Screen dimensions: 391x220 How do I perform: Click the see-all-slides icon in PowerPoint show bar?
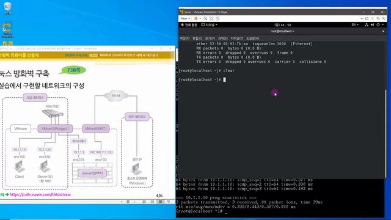(x=128, y=202)
